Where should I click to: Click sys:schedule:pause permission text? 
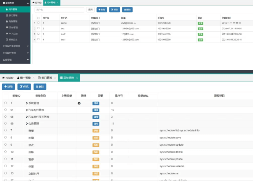click(x=171, y=159)
